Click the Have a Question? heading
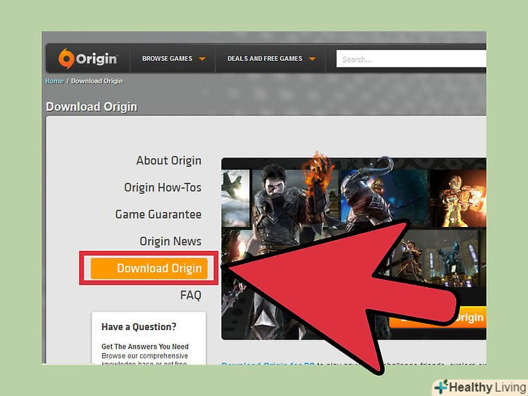 [139, 326]
